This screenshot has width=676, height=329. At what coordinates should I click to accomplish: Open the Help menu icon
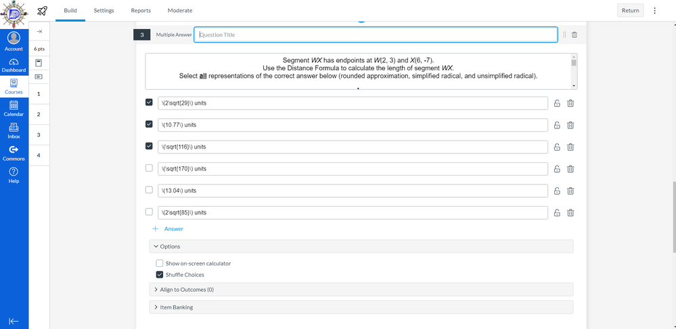coord(14,175)
